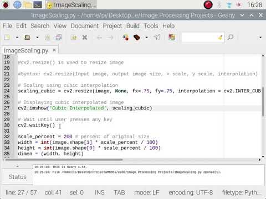
Task: Click the scroll-down arrow of the editor scrollbar
Action: click(x=263, y=156)
